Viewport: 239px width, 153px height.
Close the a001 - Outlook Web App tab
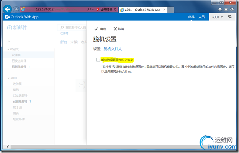tap(164, 10)
